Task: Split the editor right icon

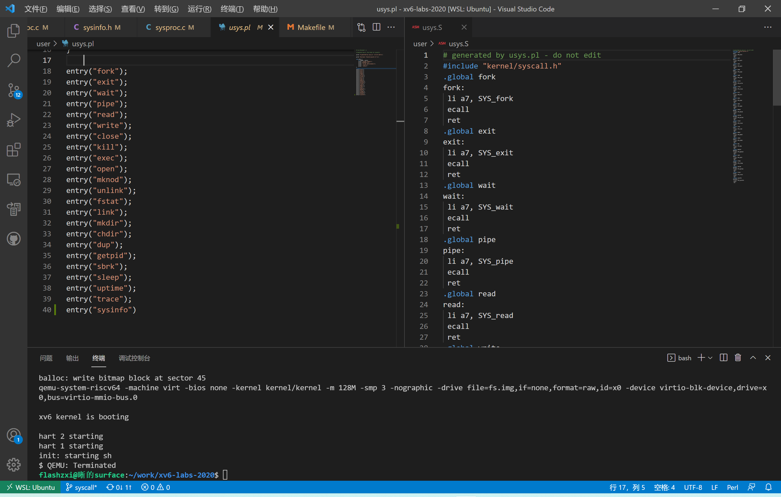Action: pos(376,27)
